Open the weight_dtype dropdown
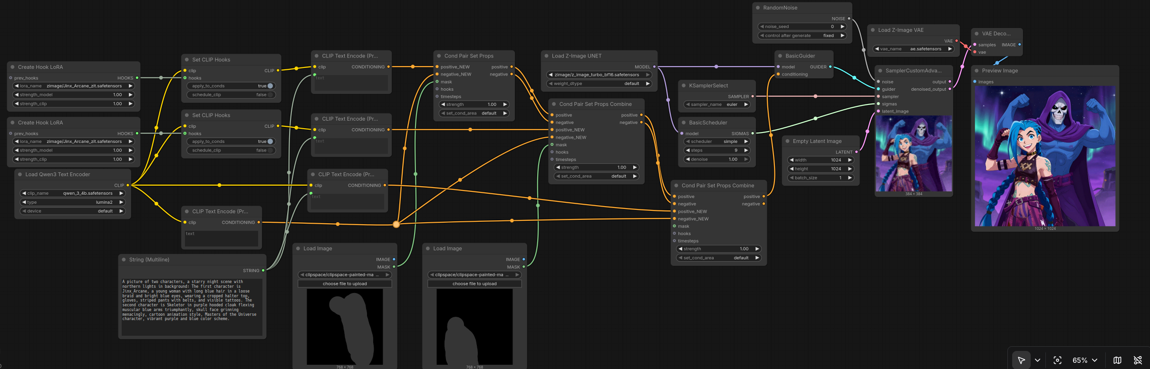Screen dimensions: 1150x369 599,84
